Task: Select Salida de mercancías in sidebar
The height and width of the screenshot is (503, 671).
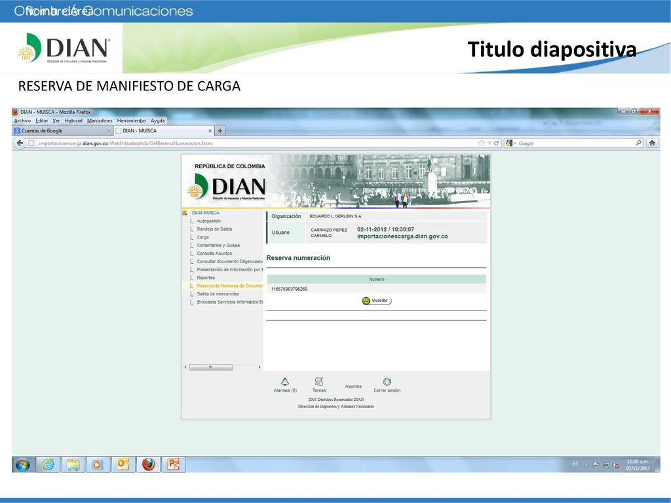Action: tap(218, 294)
